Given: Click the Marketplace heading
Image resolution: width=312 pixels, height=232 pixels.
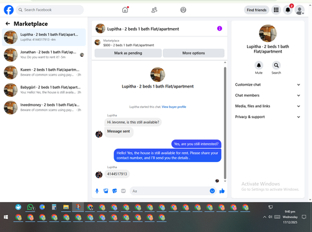Looking at the screenshot, I should [x=31, y=24].
